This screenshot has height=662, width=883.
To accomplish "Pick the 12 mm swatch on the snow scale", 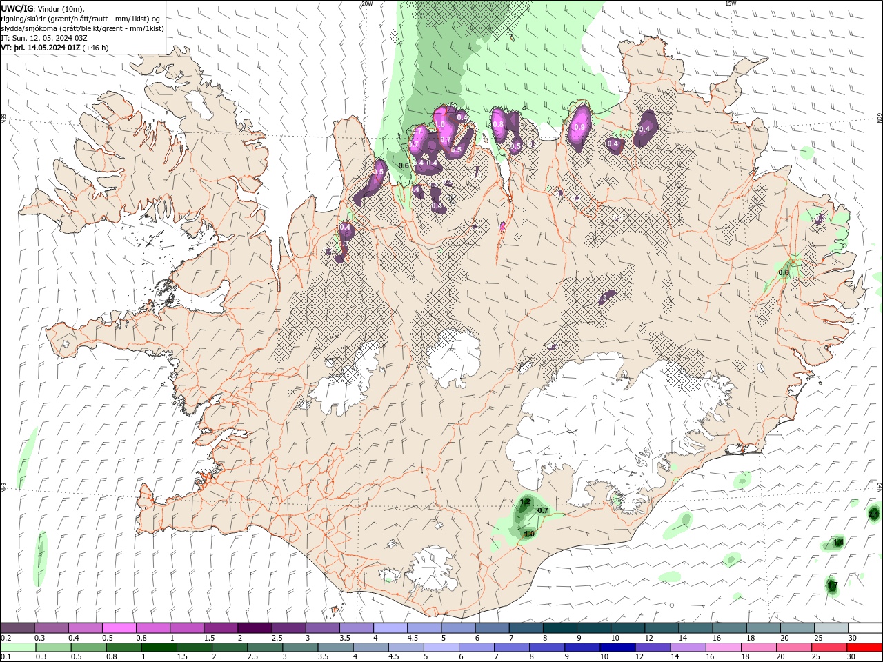I will [660, 628].
